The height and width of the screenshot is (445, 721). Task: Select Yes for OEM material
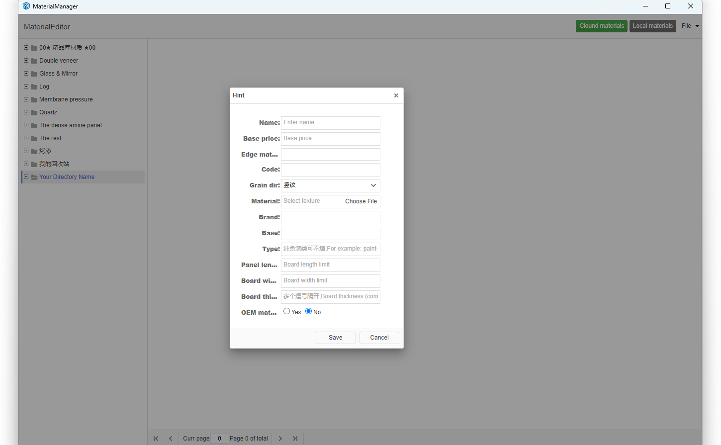(286, 311)
